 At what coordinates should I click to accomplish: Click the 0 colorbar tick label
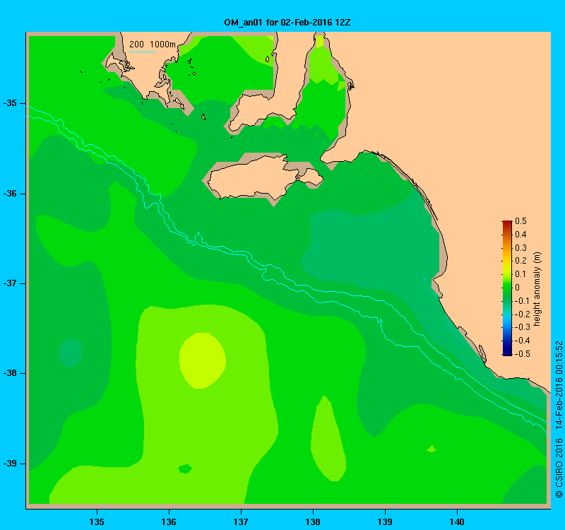coord(518,288)
